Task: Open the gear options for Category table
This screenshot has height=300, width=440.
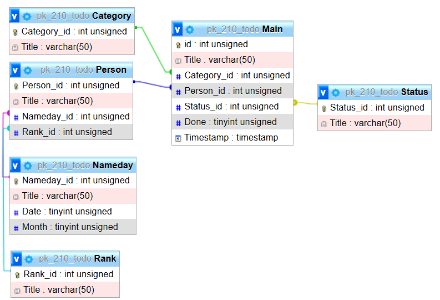Action: (x=27, y=16)
